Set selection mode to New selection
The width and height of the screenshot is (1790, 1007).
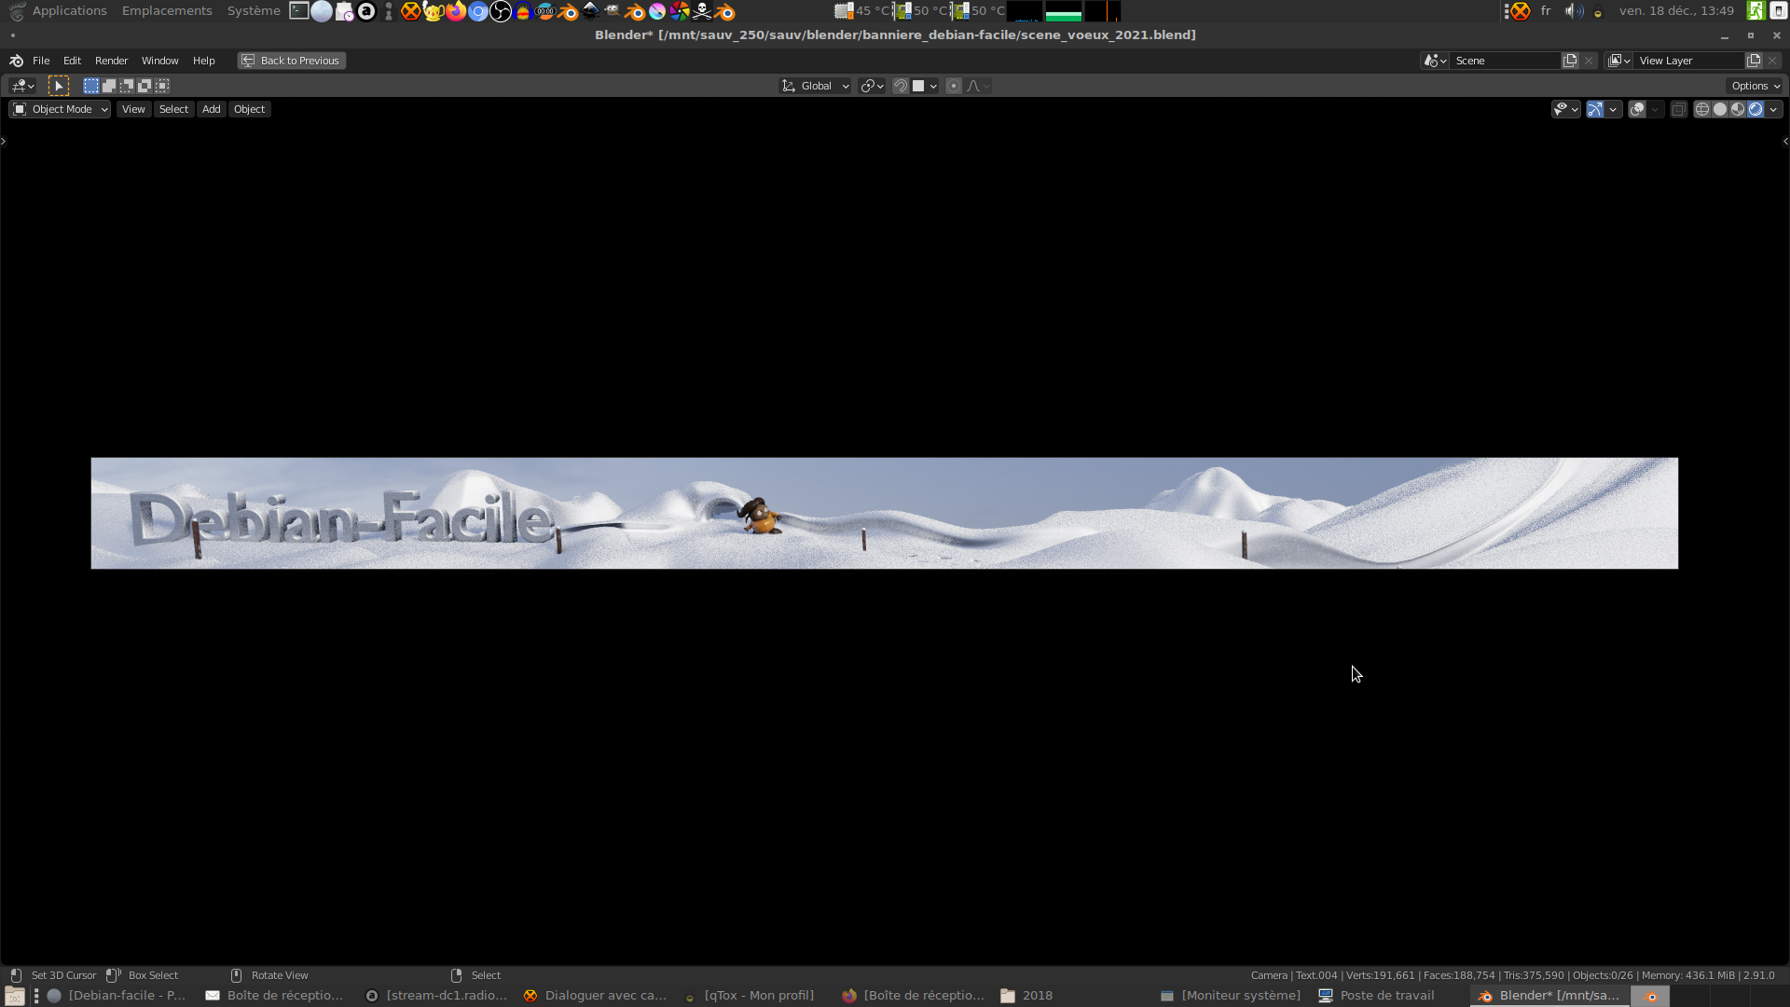coord(90,86)
